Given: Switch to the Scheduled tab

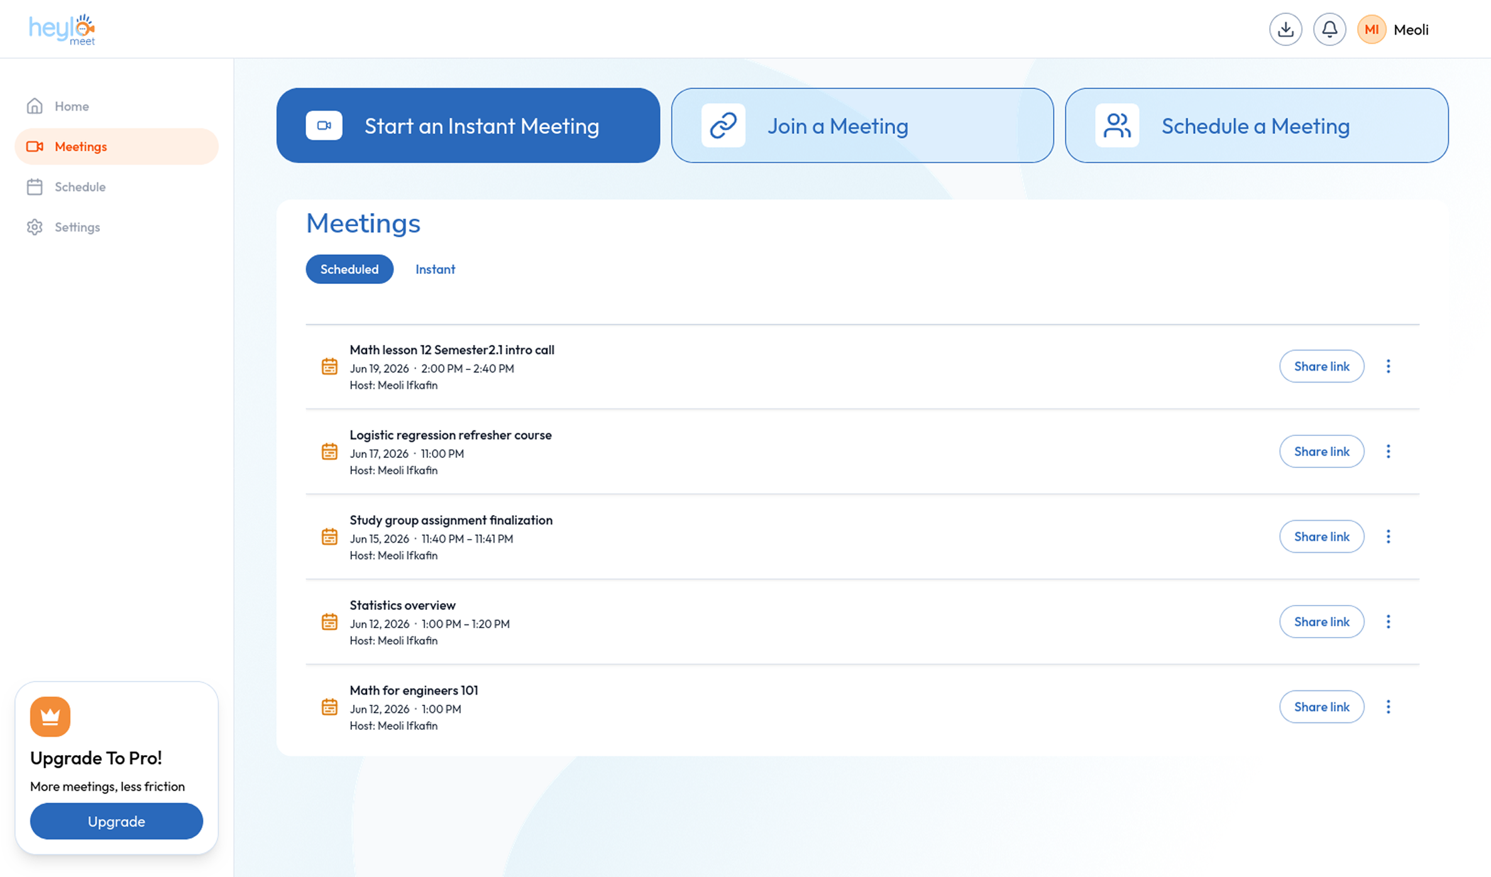Looking at the screenshot, I should tap(349, 269).
